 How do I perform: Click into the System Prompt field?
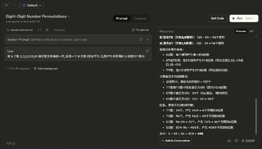coord(78,39)
